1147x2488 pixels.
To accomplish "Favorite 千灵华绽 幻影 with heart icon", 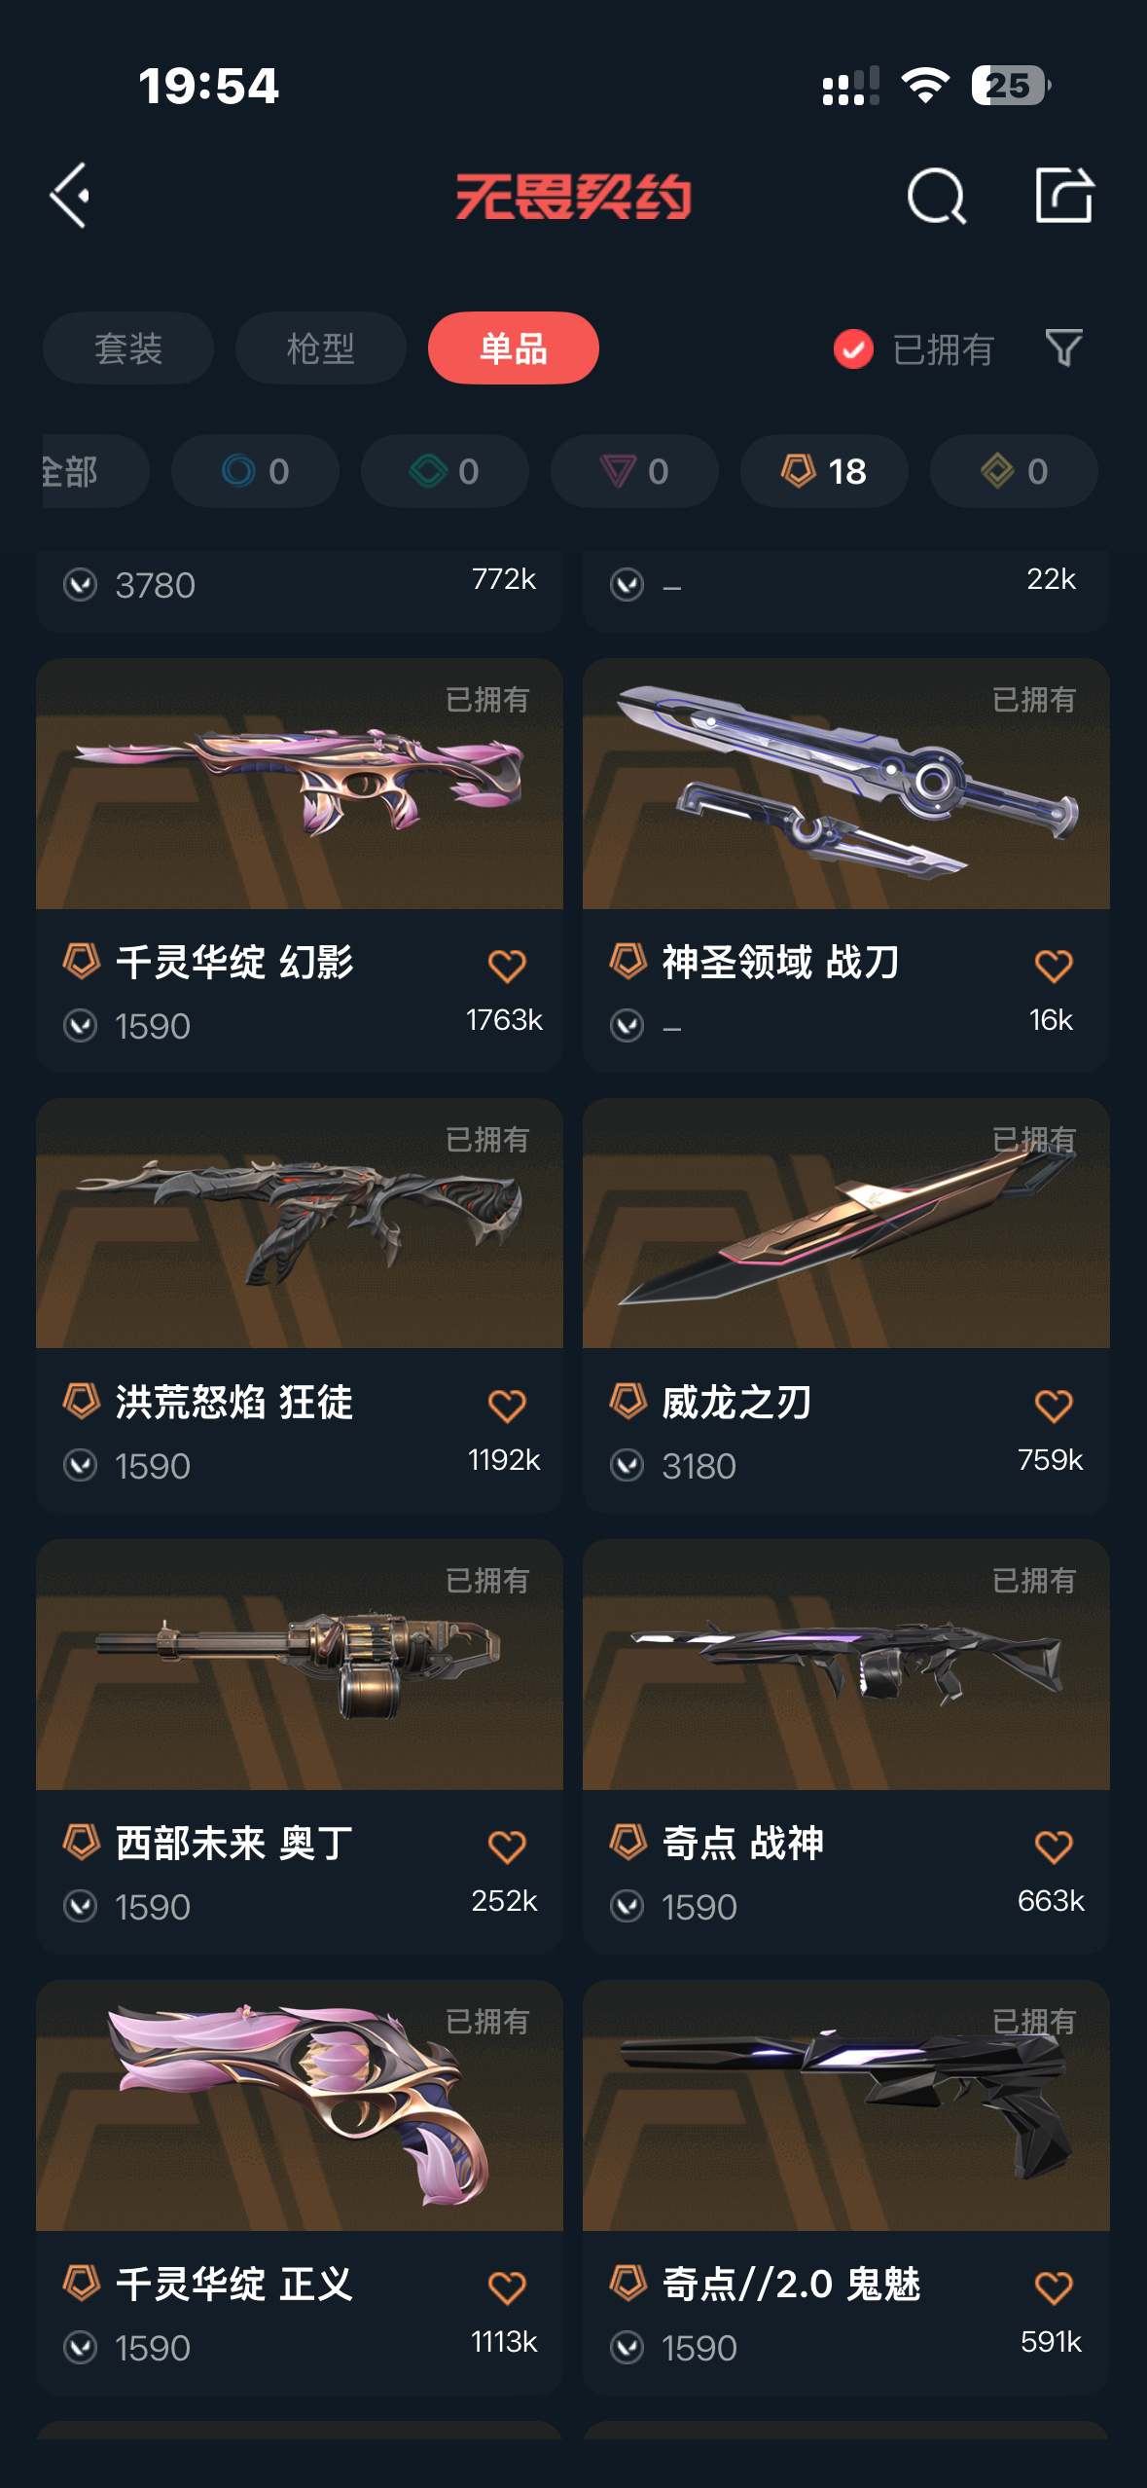I will tap(507, 966).
